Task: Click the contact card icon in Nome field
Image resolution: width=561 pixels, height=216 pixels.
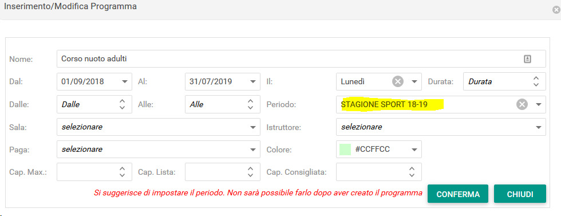Action: coord(527,59)
